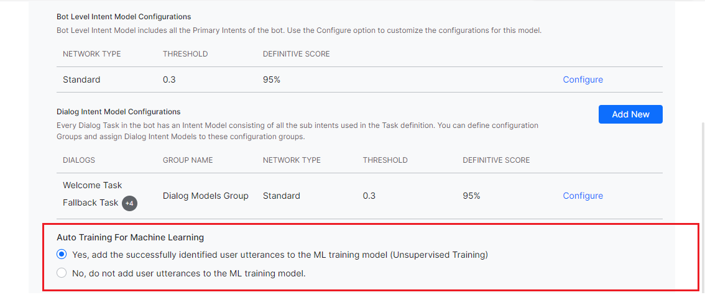The width and height of the screenshot is (705, 300).
Task: Click Configure for Dialog Models Group
Action: point(583,196)
